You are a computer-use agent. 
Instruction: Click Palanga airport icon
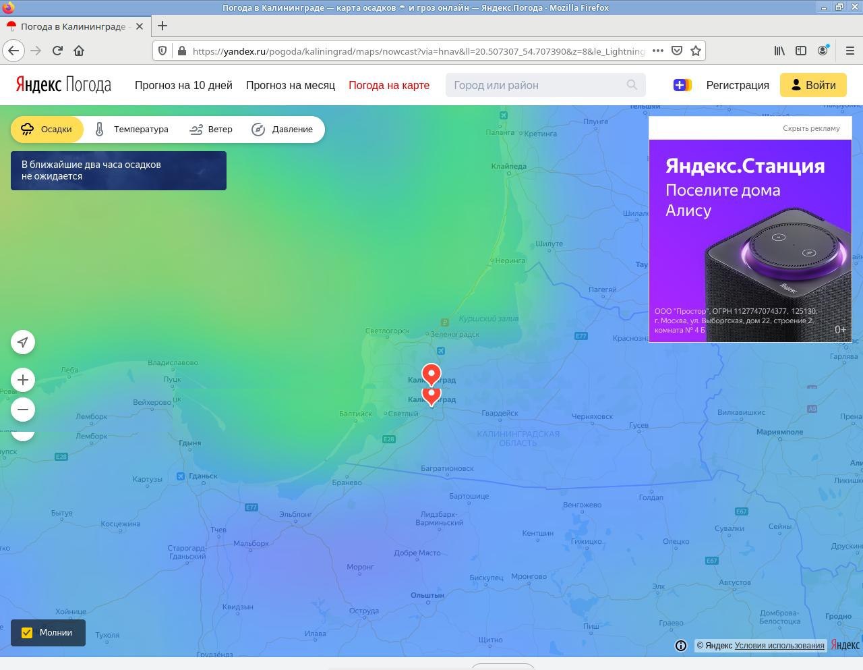pos(504,115)
